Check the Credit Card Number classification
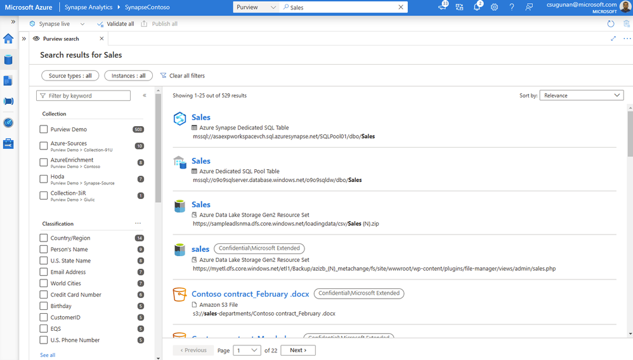633x360 pixels. click(44, 295)
